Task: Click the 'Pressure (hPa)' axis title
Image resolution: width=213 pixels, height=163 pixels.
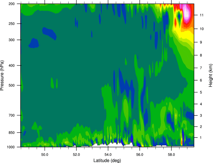Action: (2, 75)
